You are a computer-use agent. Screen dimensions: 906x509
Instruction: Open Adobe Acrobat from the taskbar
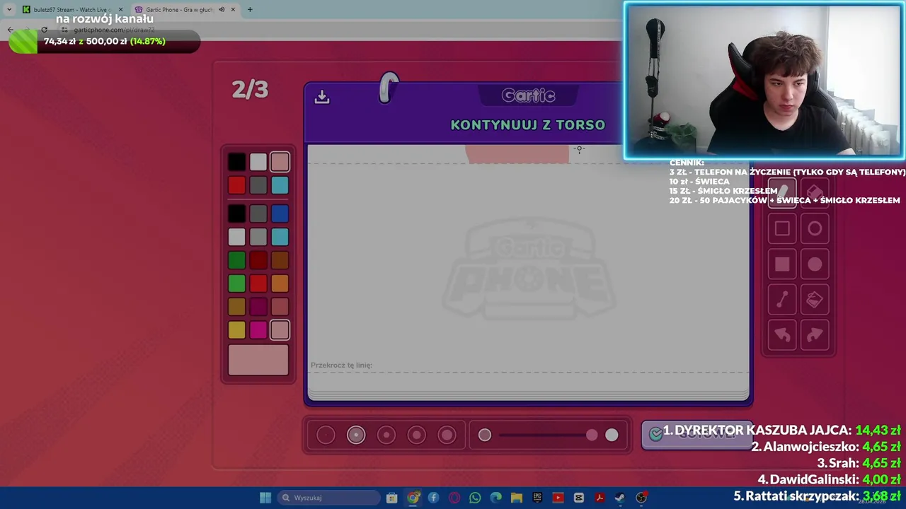tap(600, 498)
